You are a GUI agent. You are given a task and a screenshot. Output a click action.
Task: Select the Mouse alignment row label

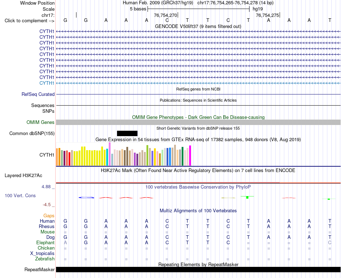[x=47, y=232]
